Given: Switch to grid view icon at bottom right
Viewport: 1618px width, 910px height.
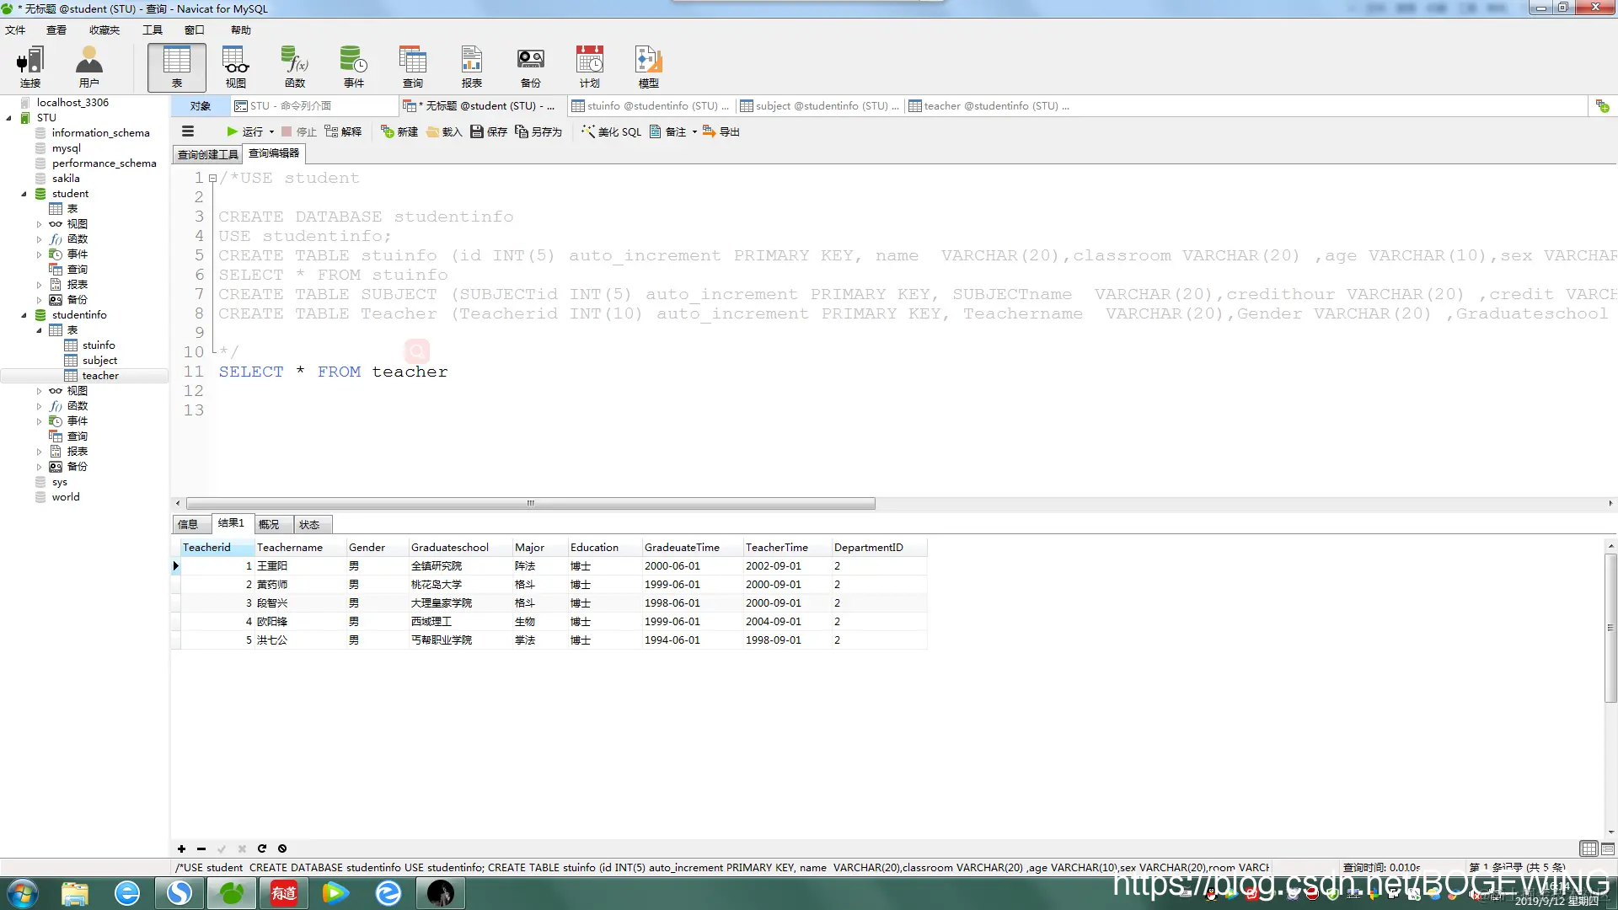Looking at the screenshot, I should 1589,848.
